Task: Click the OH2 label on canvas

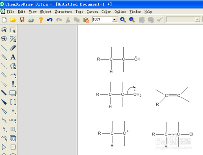Action: pos(137,94)
